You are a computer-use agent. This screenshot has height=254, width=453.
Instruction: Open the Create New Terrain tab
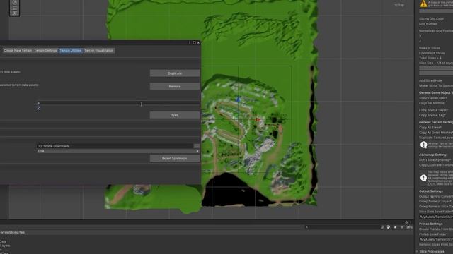pyautogui.click(x=18, y=50)
